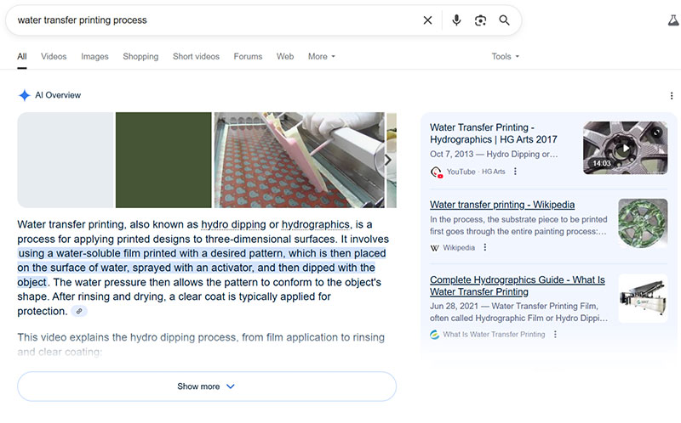Play the 14:03 HG Arts video

[x=625, y=148]
